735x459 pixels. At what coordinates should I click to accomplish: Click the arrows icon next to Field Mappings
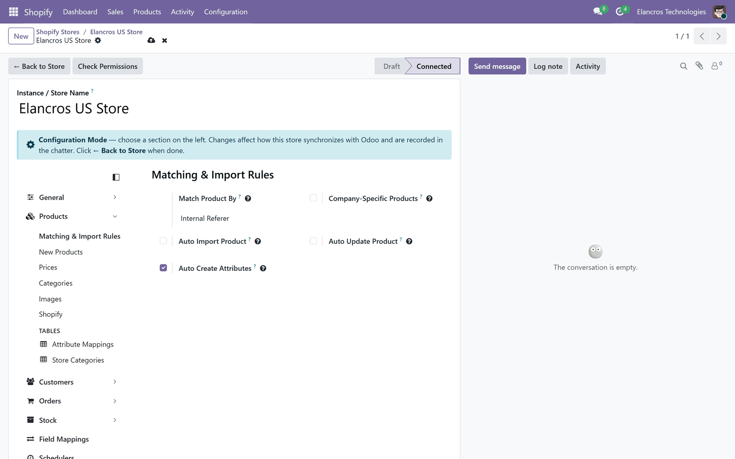coord(30,439)
